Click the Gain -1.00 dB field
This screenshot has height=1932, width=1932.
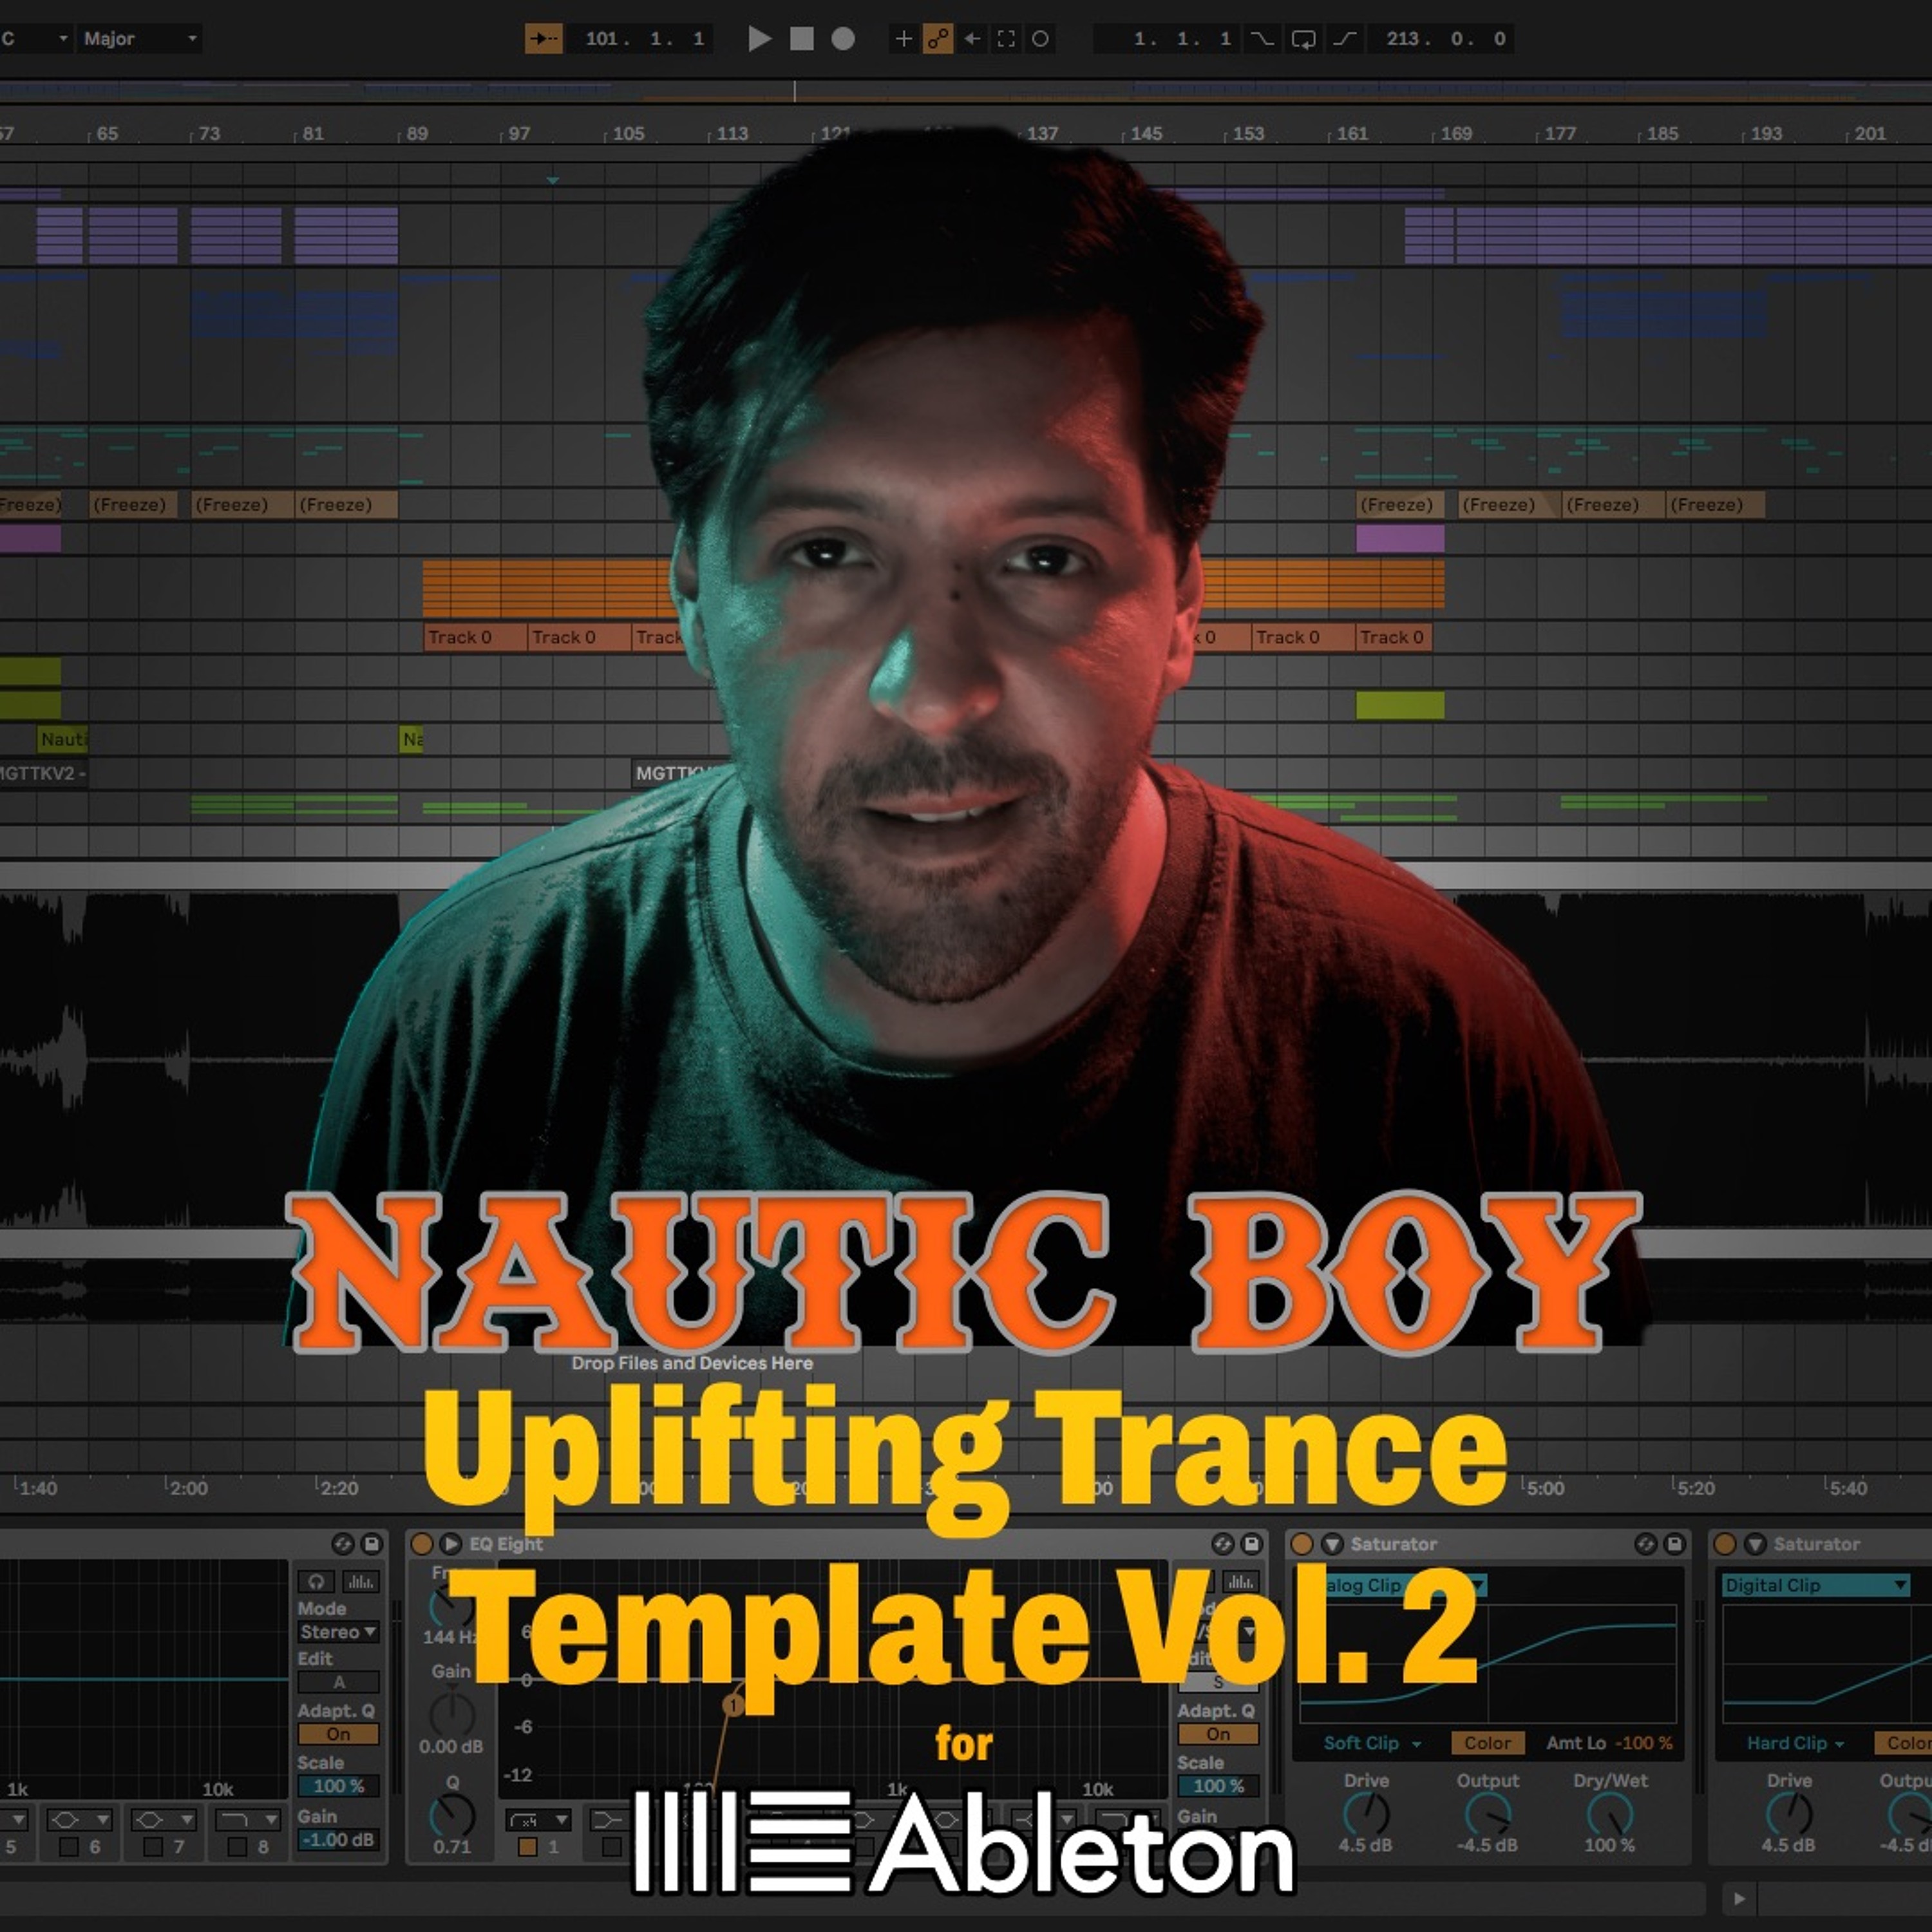(x=338, y=1839)
